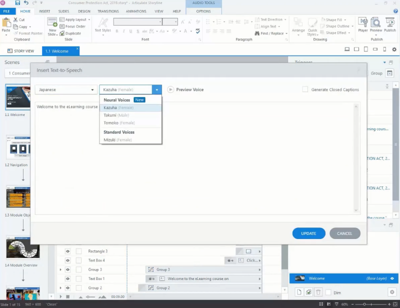400x308 pixels.
Task: Open layer properties gear icon
Action: pos(392,292)
